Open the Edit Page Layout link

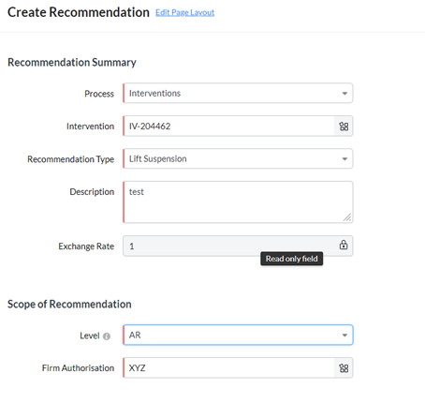tap(185, 12)
